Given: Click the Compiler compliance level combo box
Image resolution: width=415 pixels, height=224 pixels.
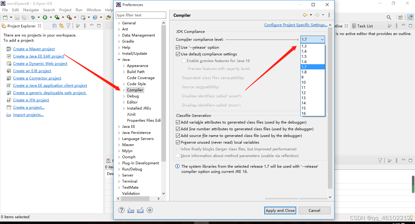Looking at the screenshot, I should pyautogui.click(x=313, y=39).
